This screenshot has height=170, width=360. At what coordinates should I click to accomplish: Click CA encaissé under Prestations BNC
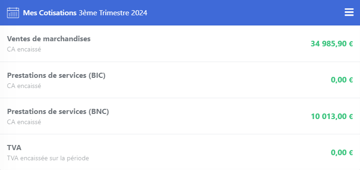(x=24, y=122)
